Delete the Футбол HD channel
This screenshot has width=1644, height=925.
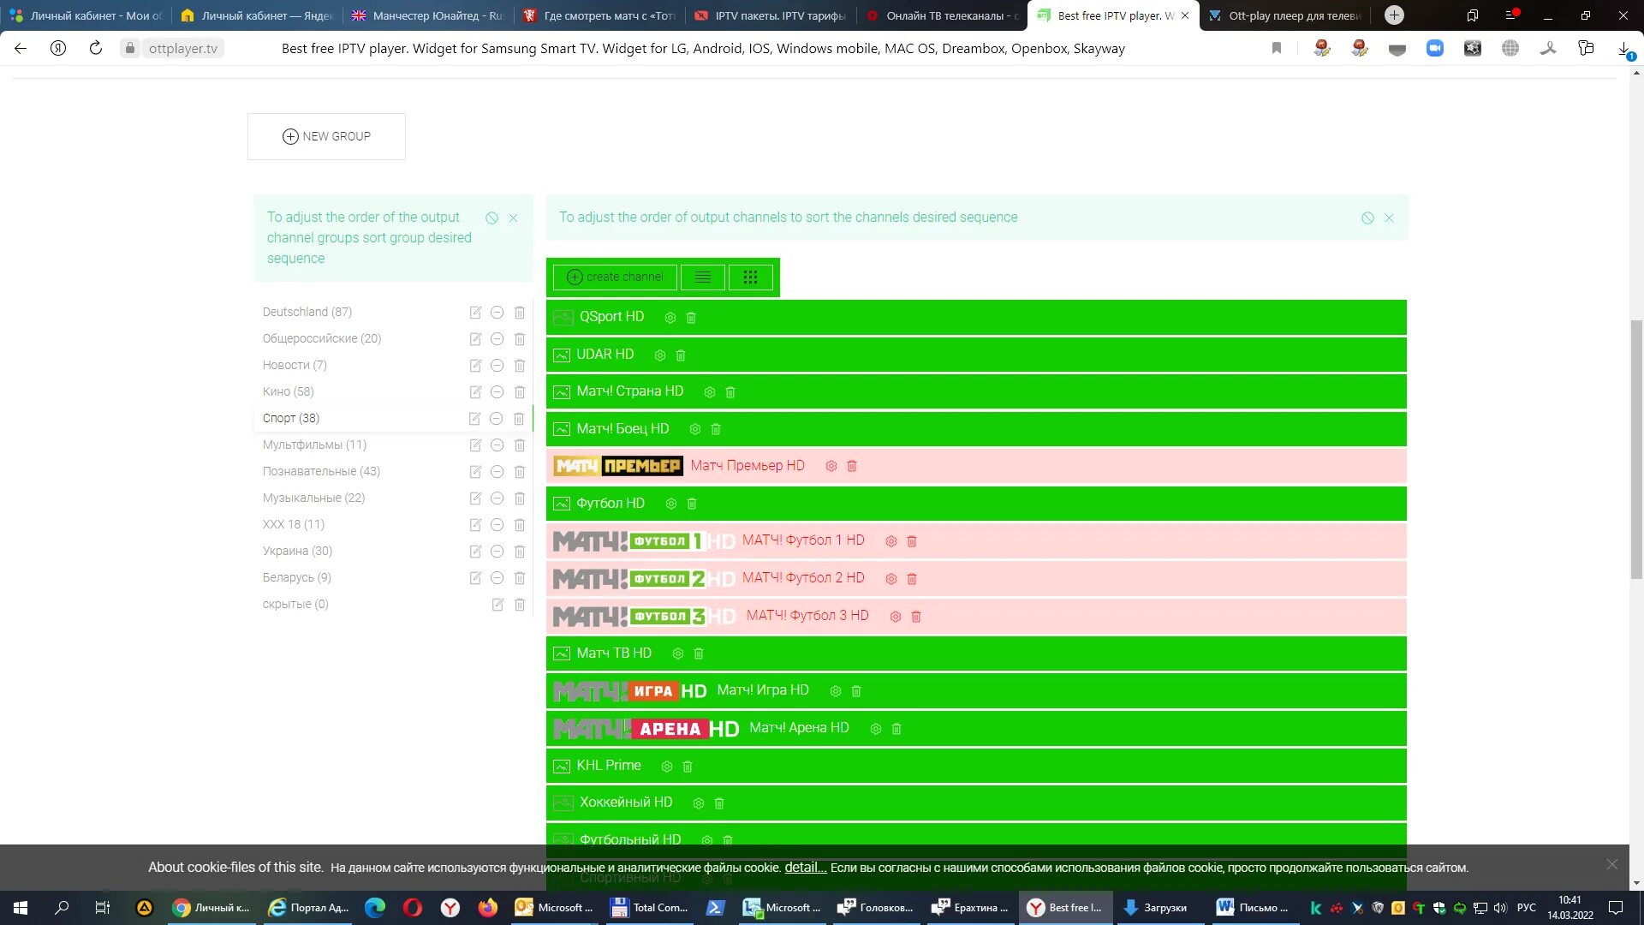(692, 504)
